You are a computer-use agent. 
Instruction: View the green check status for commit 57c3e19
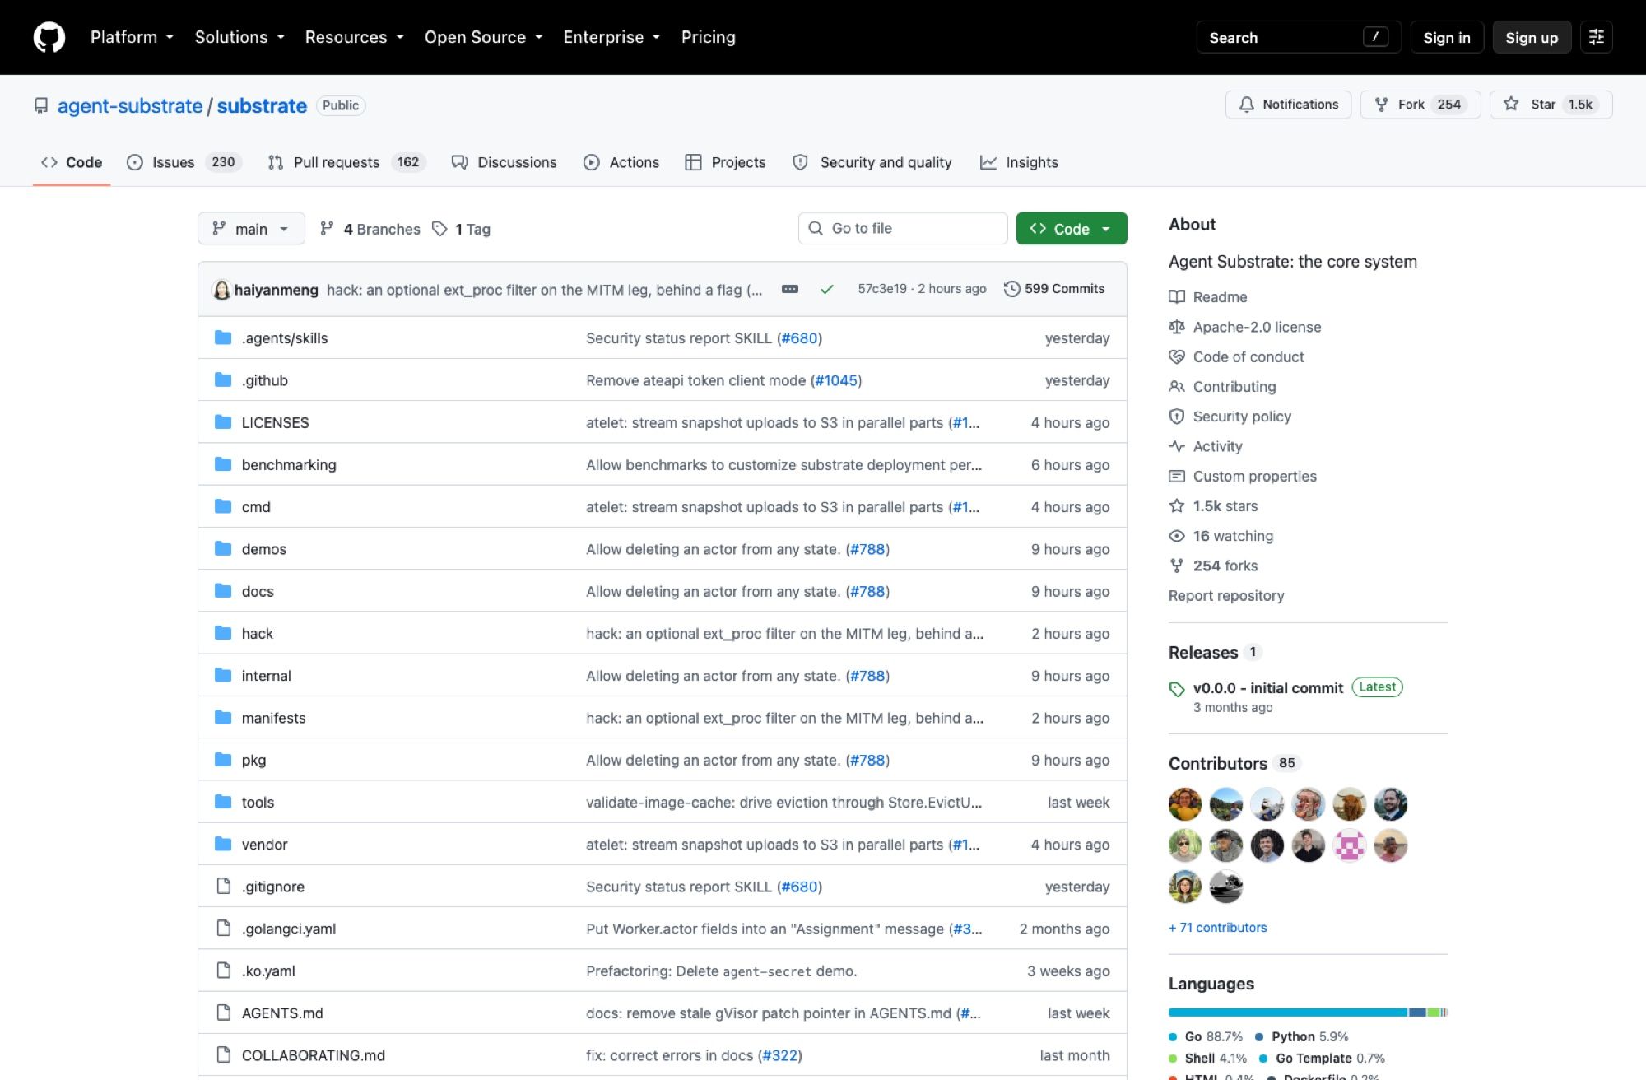coord(827,289)
